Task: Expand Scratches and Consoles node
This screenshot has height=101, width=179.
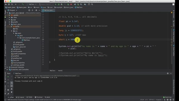Action: pos(7,70)
